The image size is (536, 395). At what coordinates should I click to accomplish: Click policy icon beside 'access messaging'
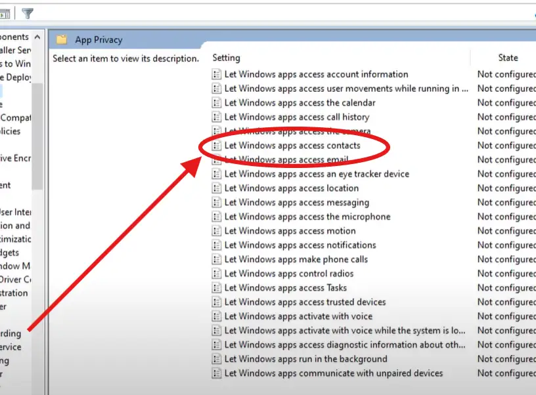point(216,203)
